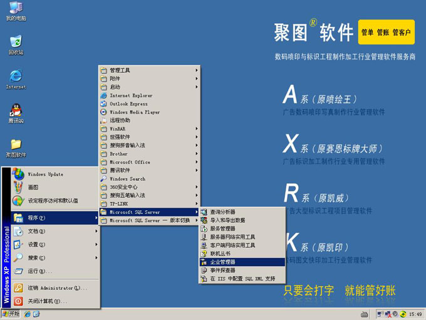Open Microsoft SQL Server — 版本切换 entry

coord(149,220)
